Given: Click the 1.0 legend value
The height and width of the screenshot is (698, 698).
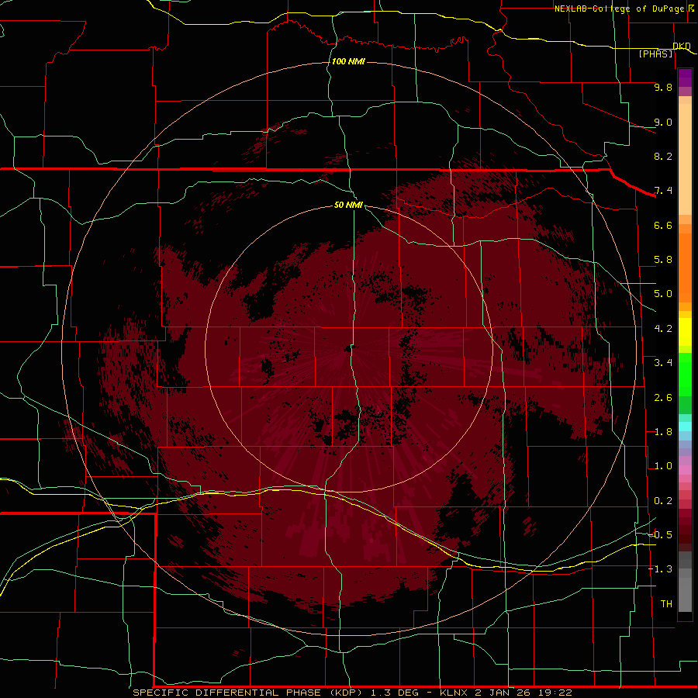Looking at the screenshot, I should pyautogui.click(x=663, y=466).
